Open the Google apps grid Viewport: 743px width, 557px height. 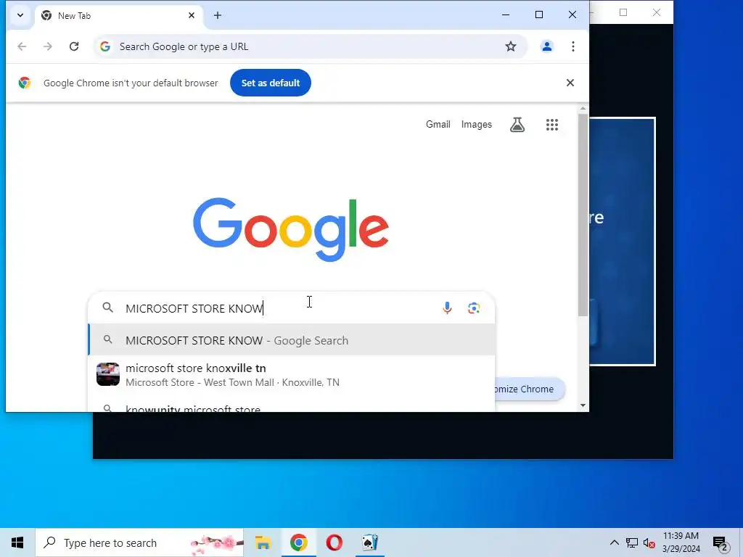pyautogui.click(x=552, y=125)
